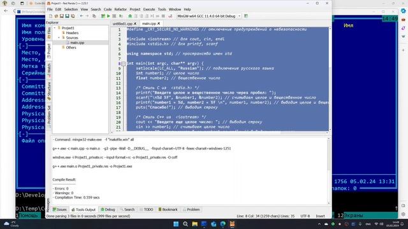Screen dimensions: 408x229
Task: Switch to the Debug bottom tab
Action: [108, 209]
